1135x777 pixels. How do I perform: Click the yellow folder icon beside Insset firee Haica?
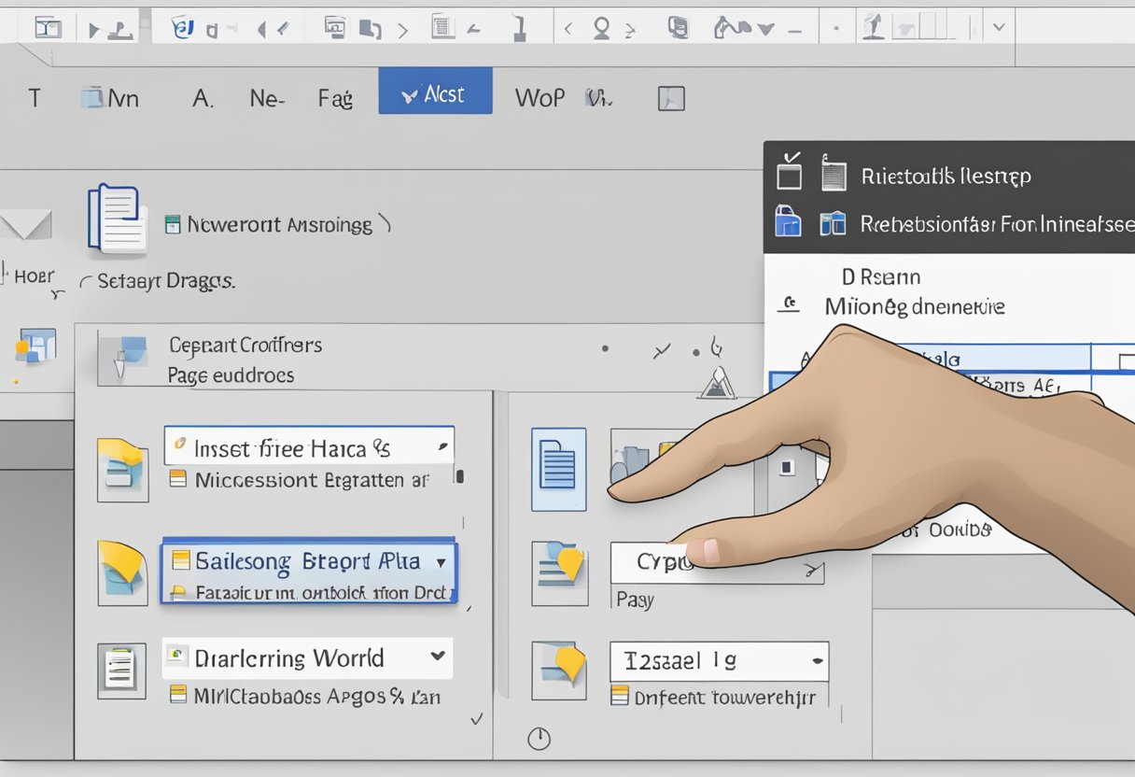(122, 470)
